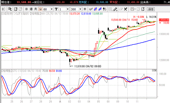Select the 月 (monthly) timeframe toggle
This screenshot has width=170, height=103.
36,9
